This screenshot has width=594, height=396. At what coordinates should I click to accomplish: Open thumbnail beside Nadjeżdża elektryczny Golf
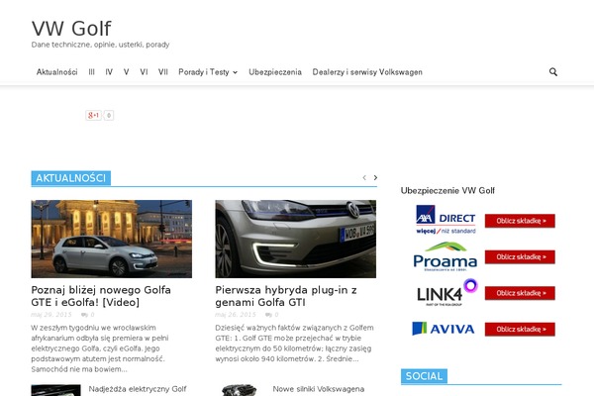click(55, 390)
